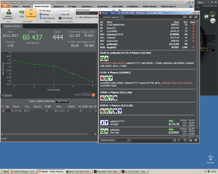This screenshot has height=174, width=218.
Task: Open the Menu dropdown in the PartyPoker window
Action: pyautogui.click(x=201, y=2)
